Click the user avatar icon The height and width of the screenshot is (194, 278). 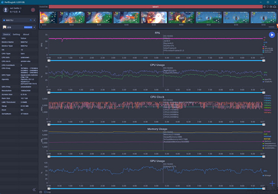(x=6, y=9)
